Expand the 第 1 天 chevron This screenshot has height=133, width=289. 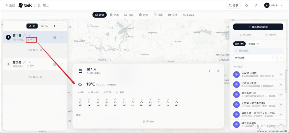[62, 37]
